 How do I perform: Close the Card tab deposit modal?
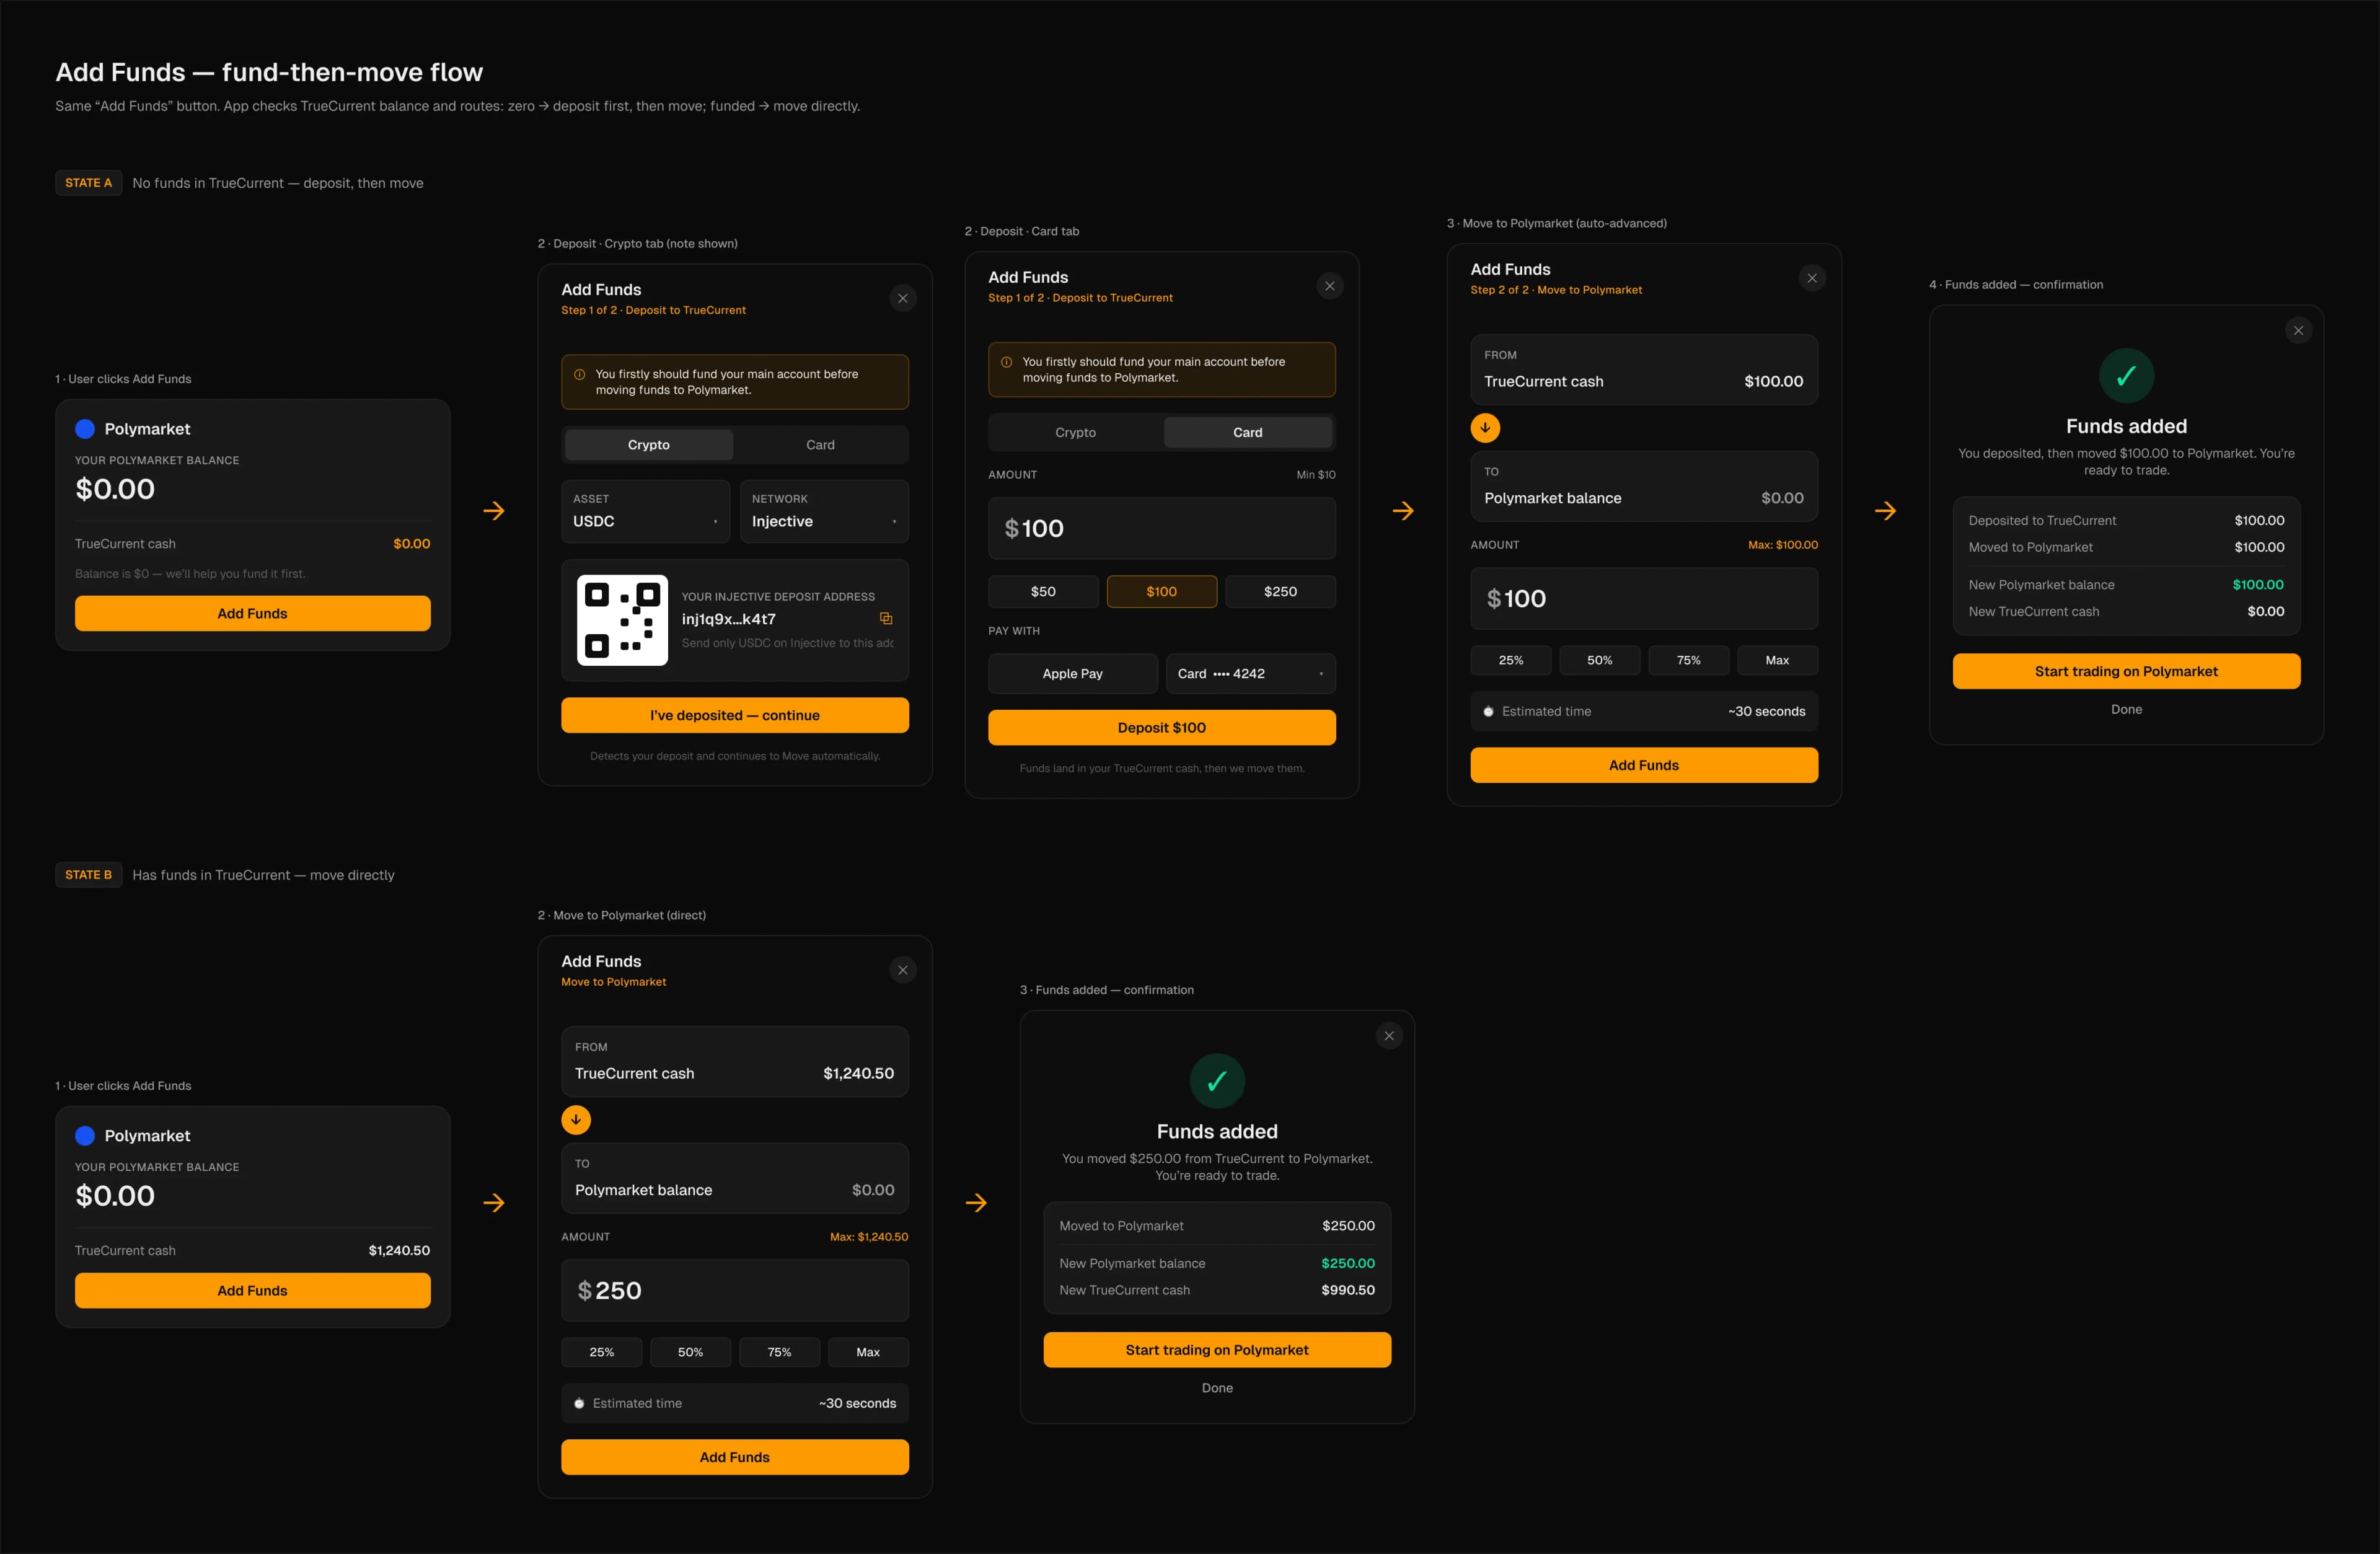pos(1330,286)
